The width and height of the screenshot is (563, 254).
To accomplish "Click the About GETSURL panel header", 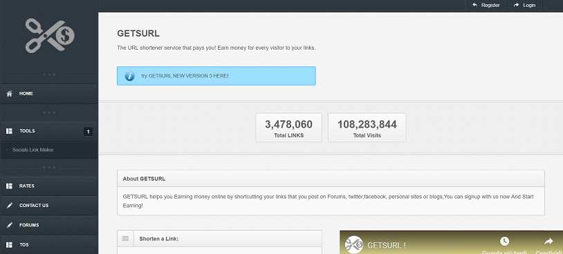I will (x=331, y=178).
